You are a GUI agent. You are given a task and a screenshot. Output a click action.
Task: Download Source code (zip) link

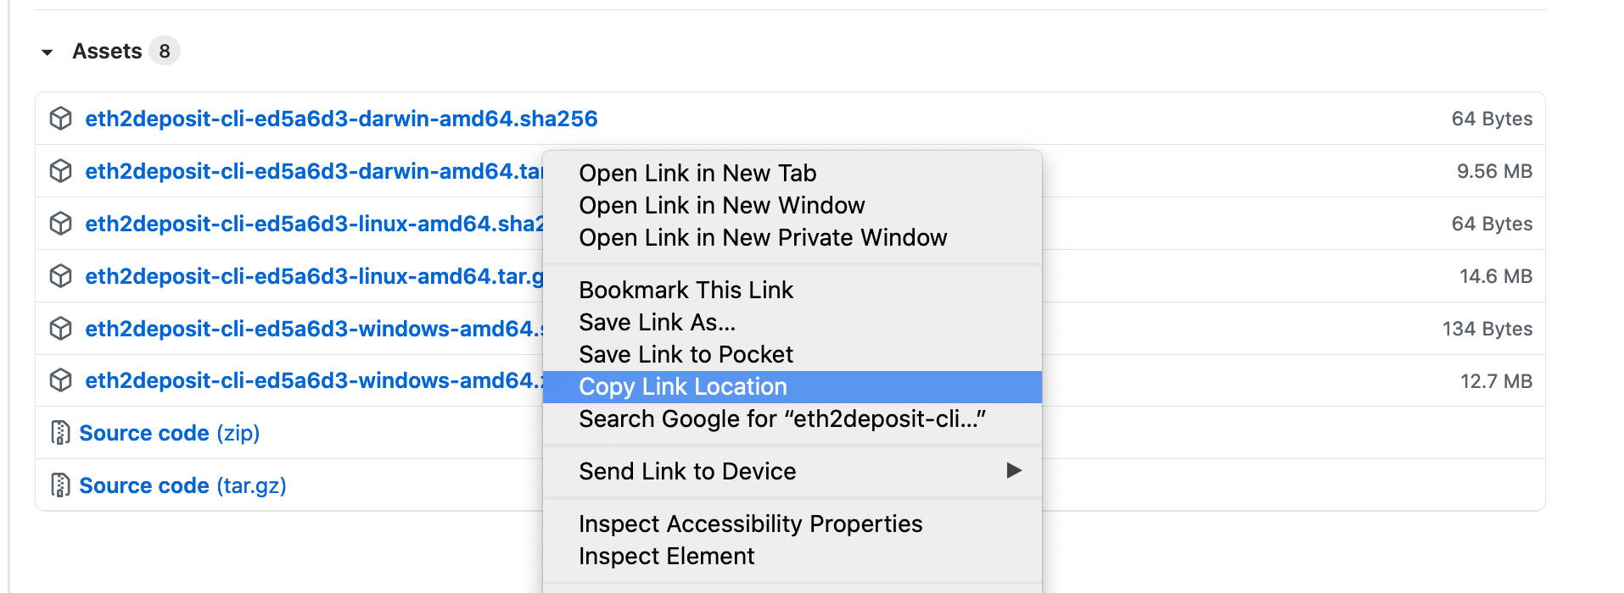(x=170, y=433)
